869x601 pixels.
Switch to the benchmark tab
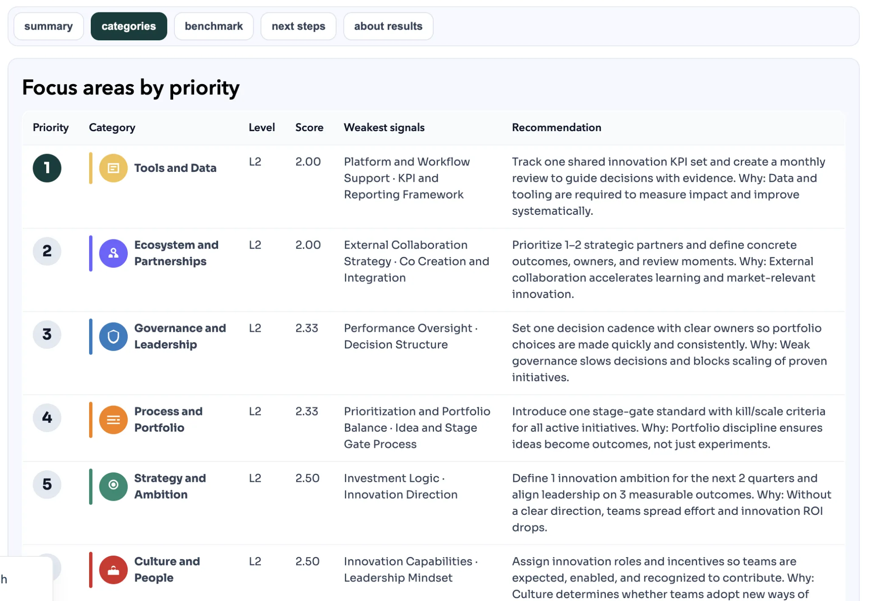213,26
